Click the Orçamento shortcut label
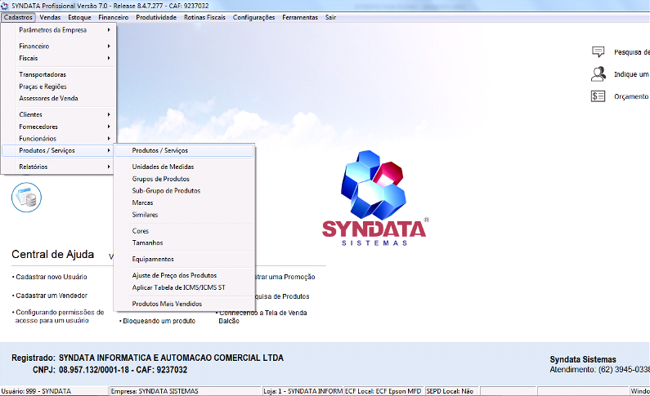This screenshot has width=650, height=396. pyautogui.click(x=631, y=96)
